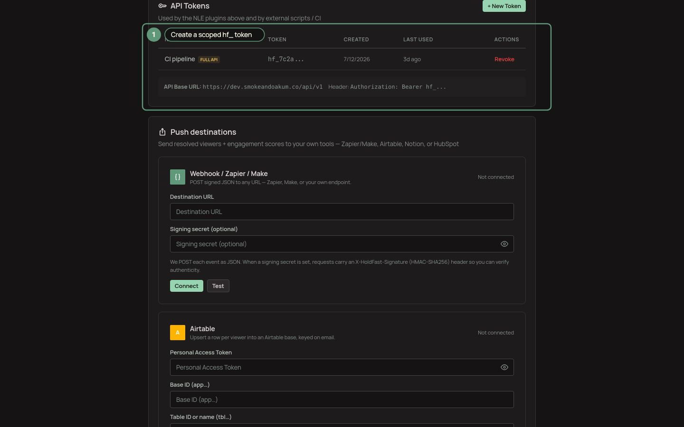
Task: Click Airtable 'Not connected' status
Action: pyautogui.click(x=496, y=333)
